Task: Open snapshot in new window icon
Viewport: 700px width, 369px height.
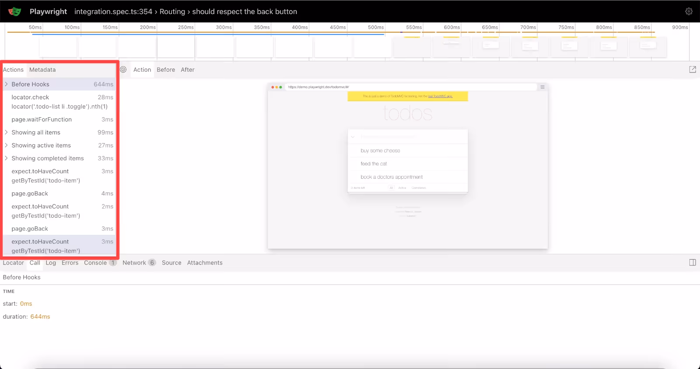Action: (693, 70)
